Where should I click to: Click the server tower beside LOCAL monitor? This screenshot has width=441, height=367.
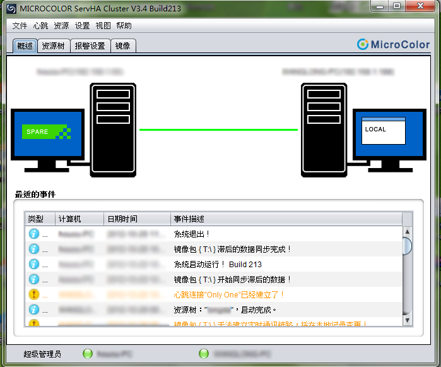pos(324,130)
